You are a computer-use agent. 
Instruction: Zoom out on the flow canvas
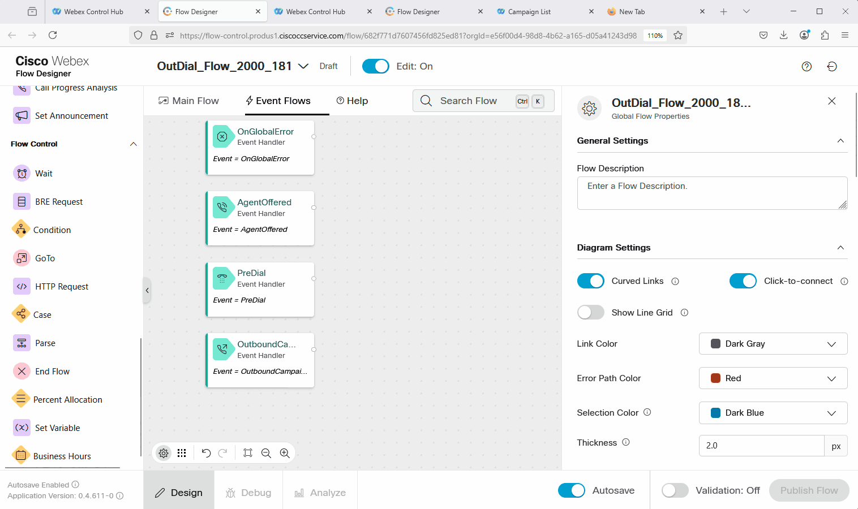point(266,453)
